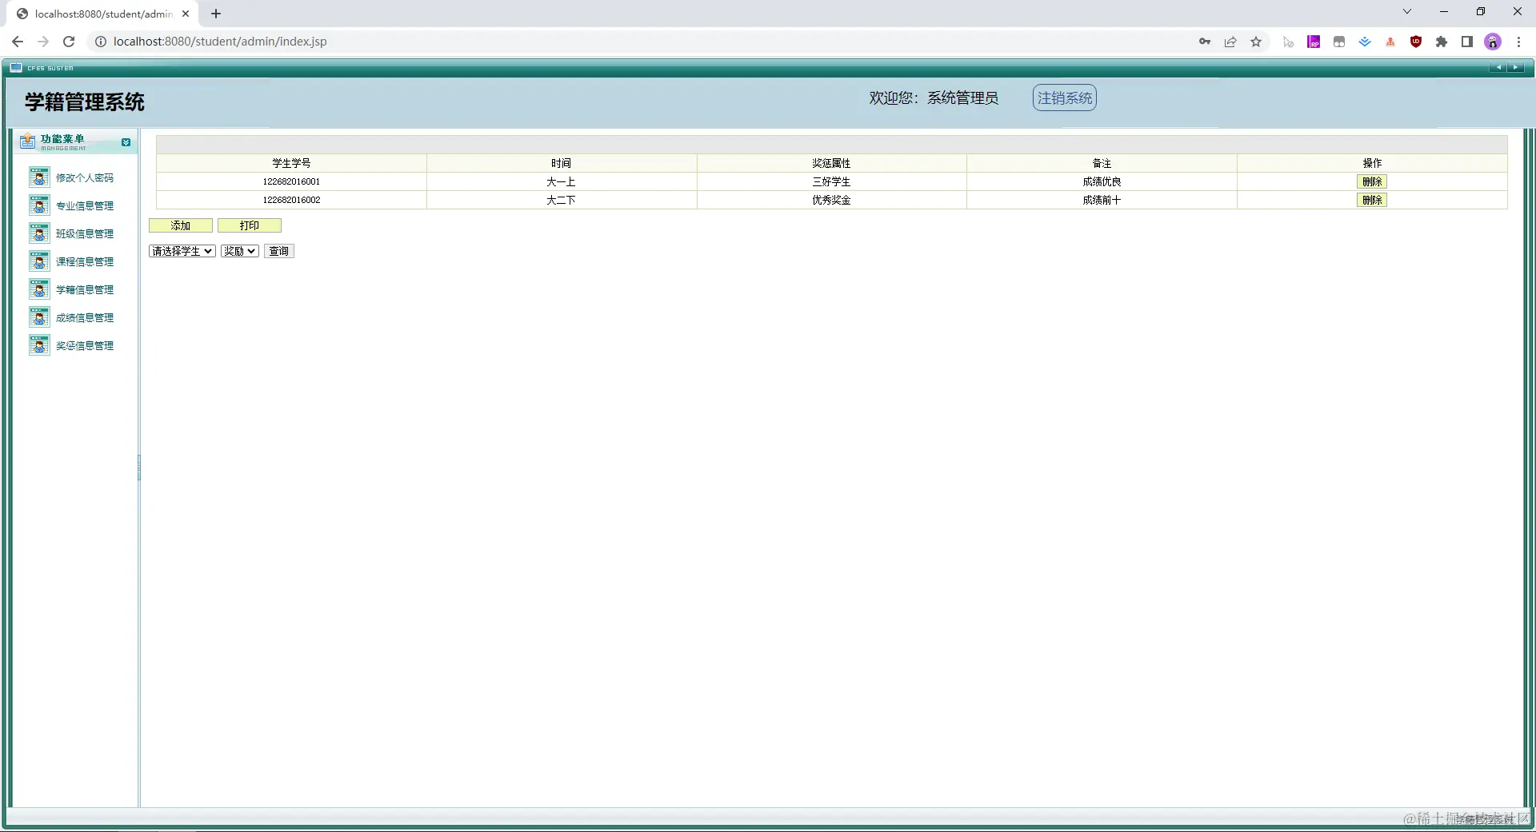Image resolution: width=1536 pixels, height=832 pixels.
Task: Open 课程信息管理 menu link
Action: coord(85,262)
